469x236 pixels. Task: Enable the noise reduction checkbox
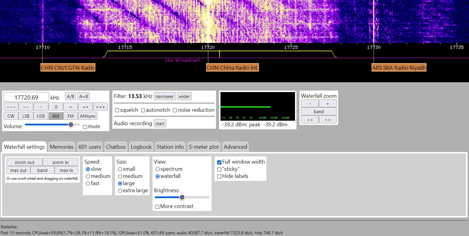[175, 110]
